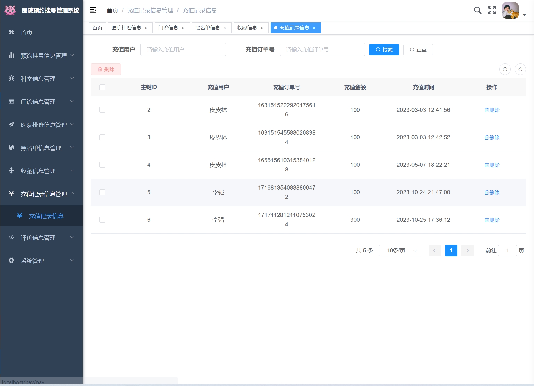Select the header checkbox for all rows
The height and width of the screenshot is (386, 534).
pos(102,87)
